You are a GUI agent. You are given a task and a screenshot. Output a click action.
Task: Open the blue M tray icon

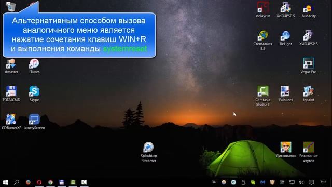coord(262,182)
